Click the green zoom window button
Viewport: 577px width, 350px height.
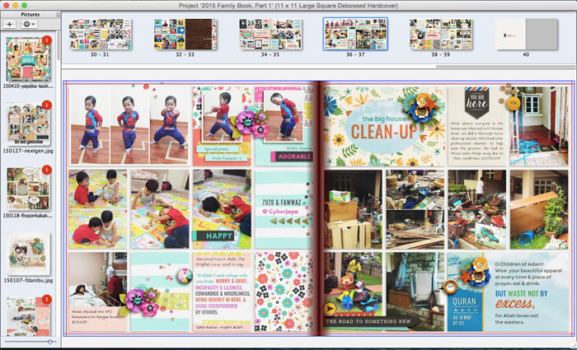click(x=24, y=5)
